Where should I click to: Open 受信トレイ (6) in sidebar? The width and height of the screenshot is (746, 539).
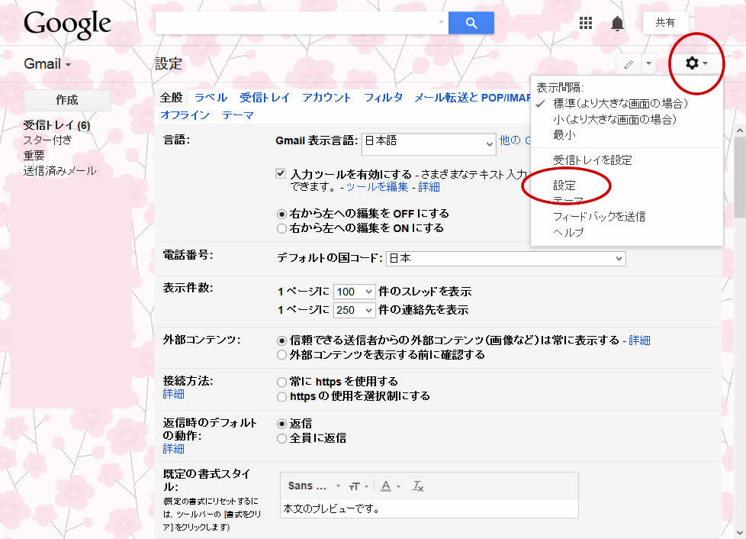click(x=56, y=125)
